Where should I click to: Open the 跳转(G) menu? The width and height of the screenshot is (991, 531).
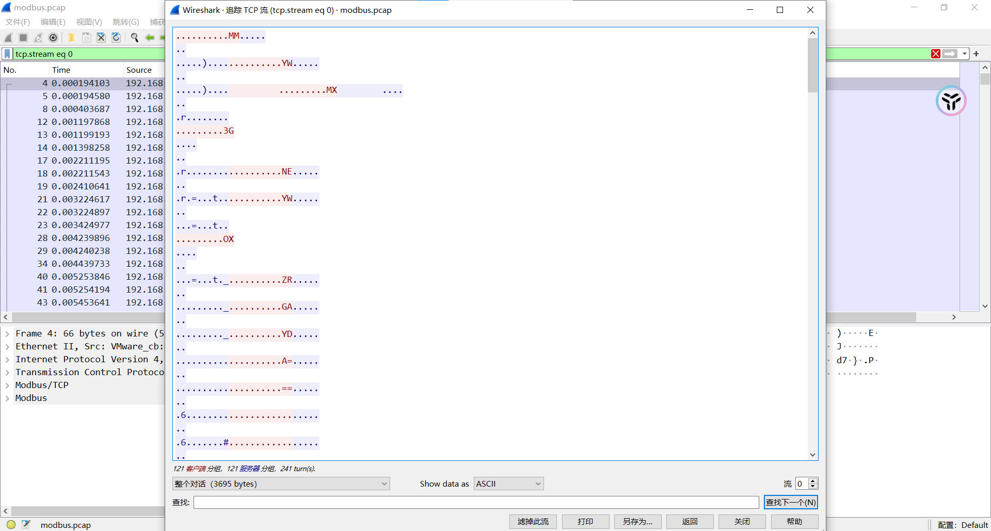(x=126, y=22)
